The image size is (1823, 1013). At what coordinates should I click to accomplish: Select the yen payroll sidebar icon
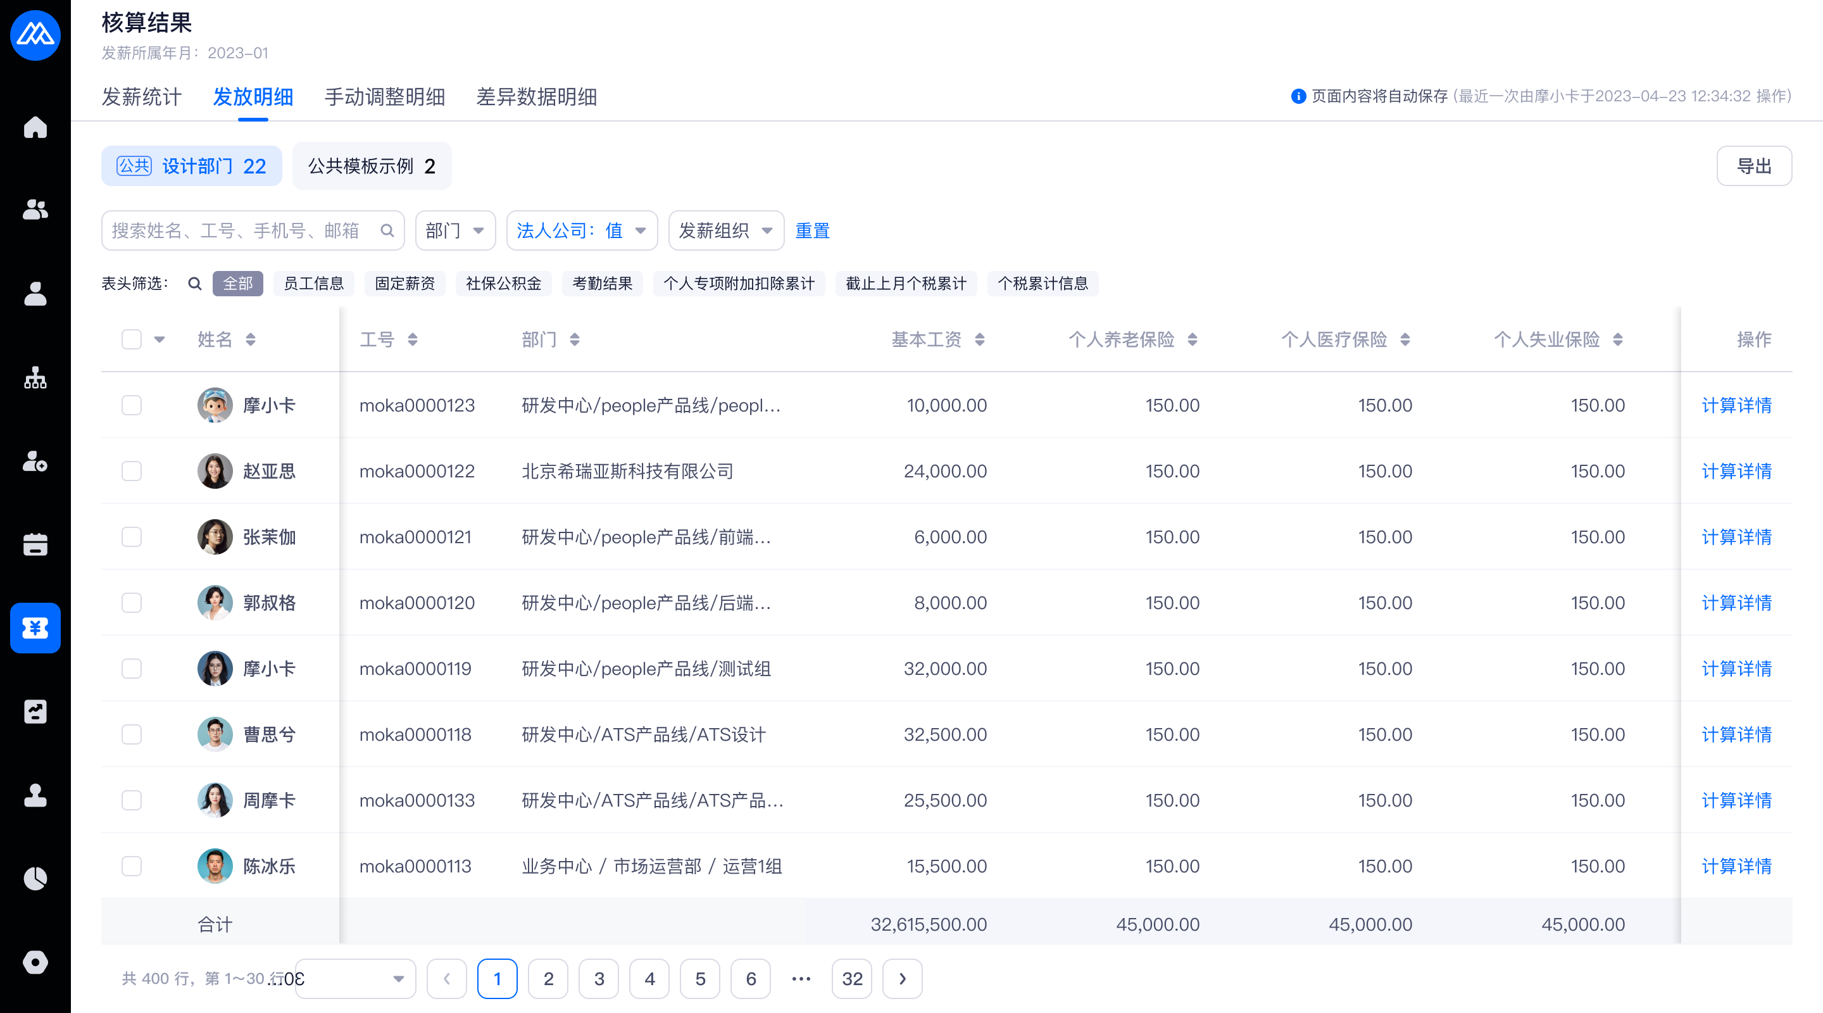[x=35, y=628]
